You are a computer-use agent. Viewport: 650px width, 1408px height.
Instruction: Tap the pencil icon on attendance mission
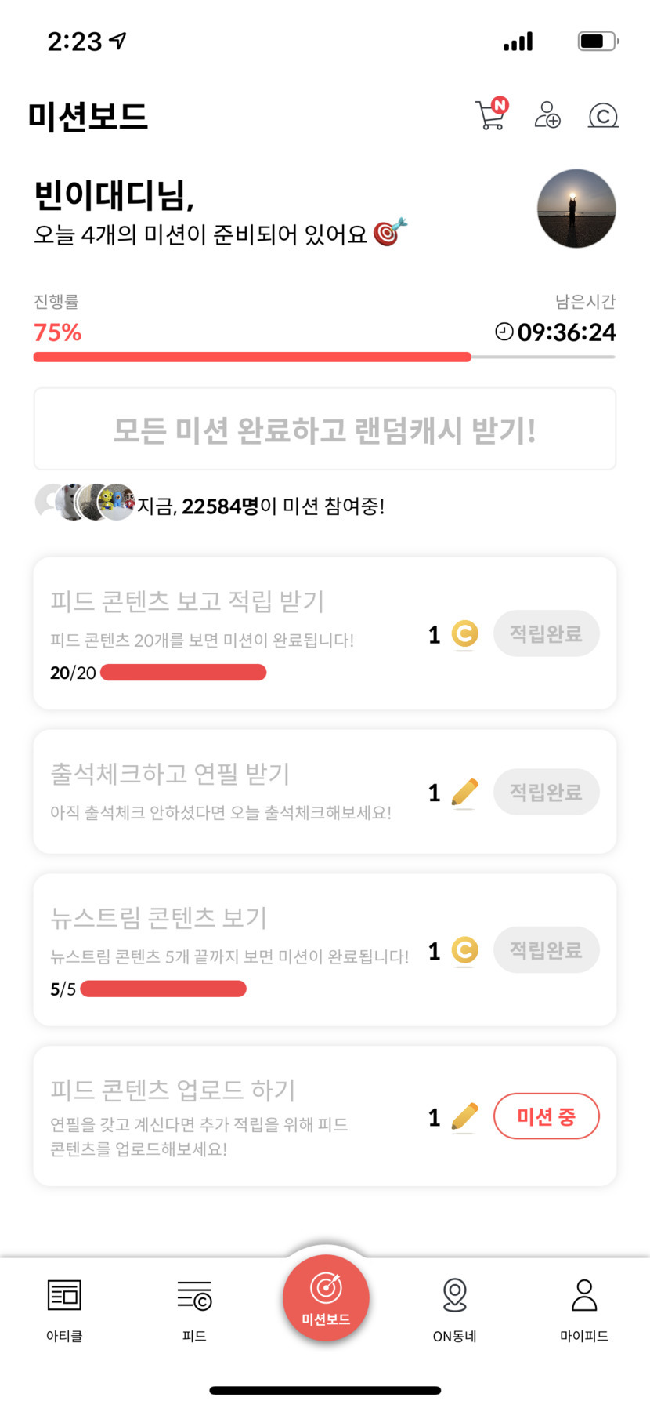point(464,792)
